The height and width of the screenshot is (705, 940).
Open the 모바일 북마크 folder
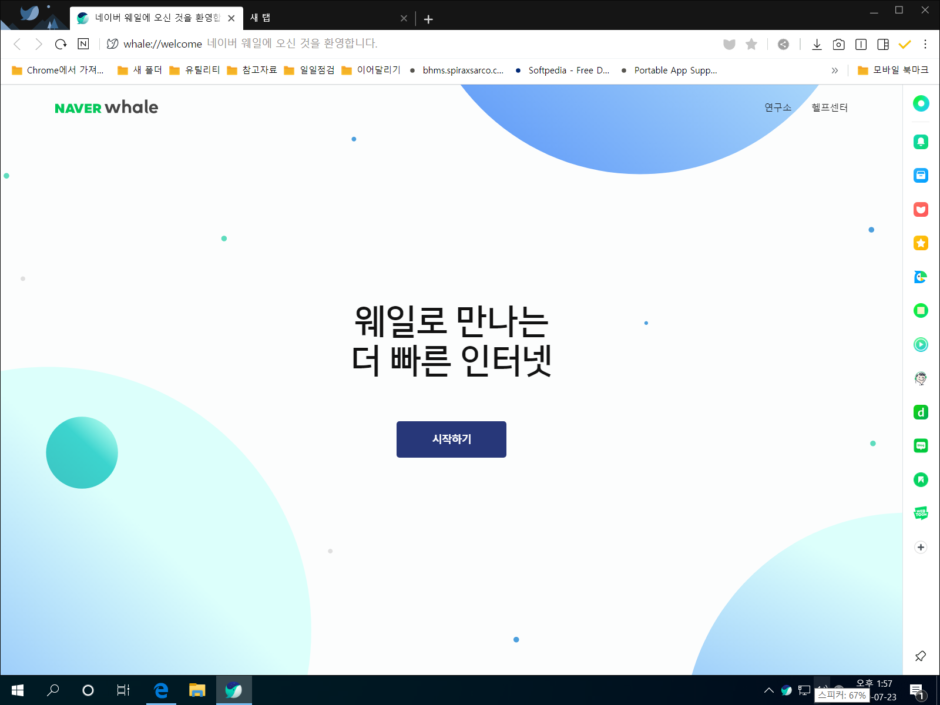[893, 70]
